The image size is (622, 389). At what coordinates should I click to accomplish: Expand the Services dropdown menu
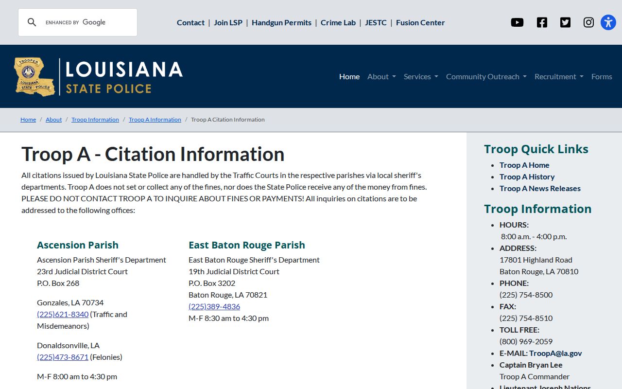421,76
